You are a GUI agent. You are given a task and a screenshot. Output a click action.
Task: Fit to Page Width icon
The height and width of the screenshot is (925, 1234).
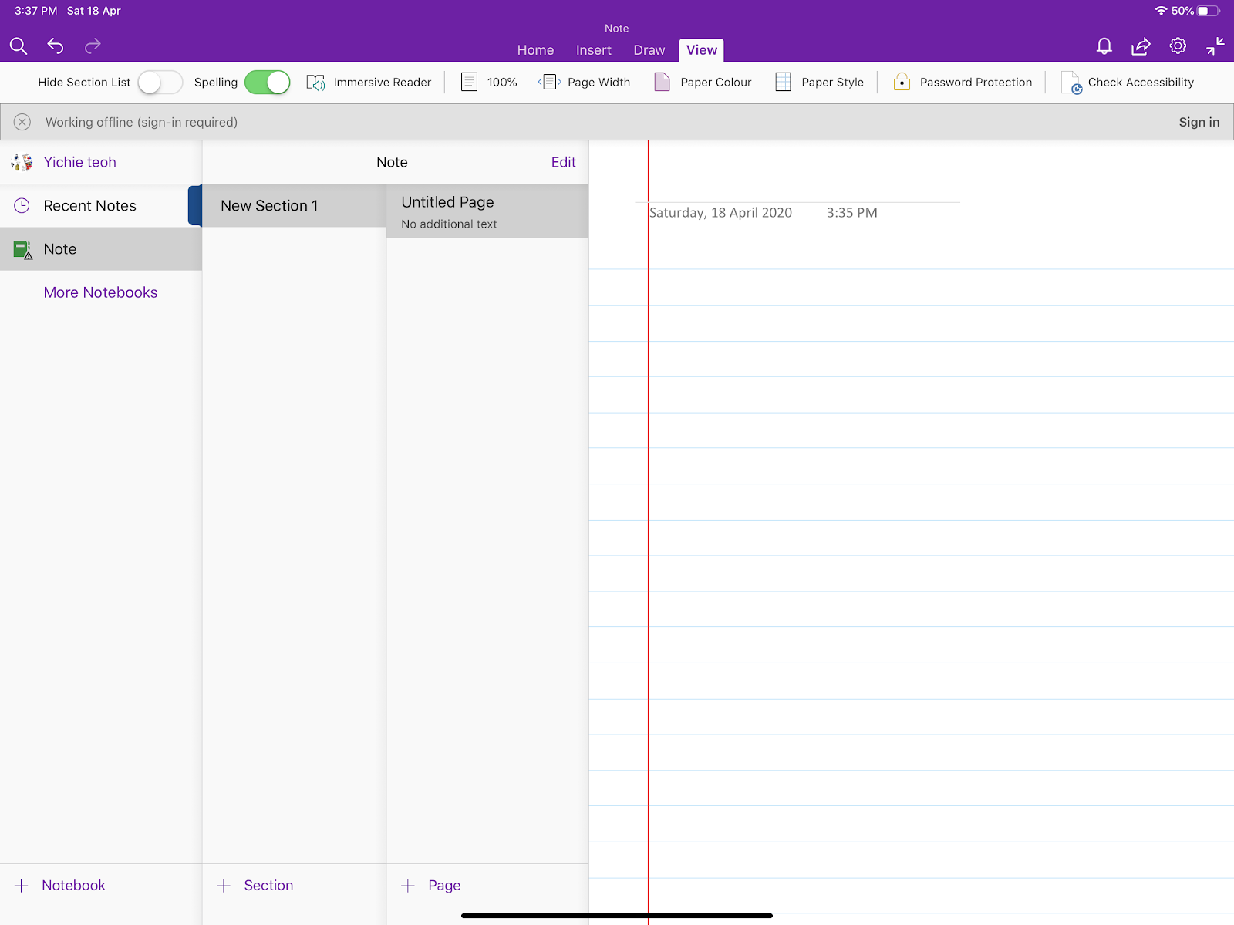(x=549, y=82)
